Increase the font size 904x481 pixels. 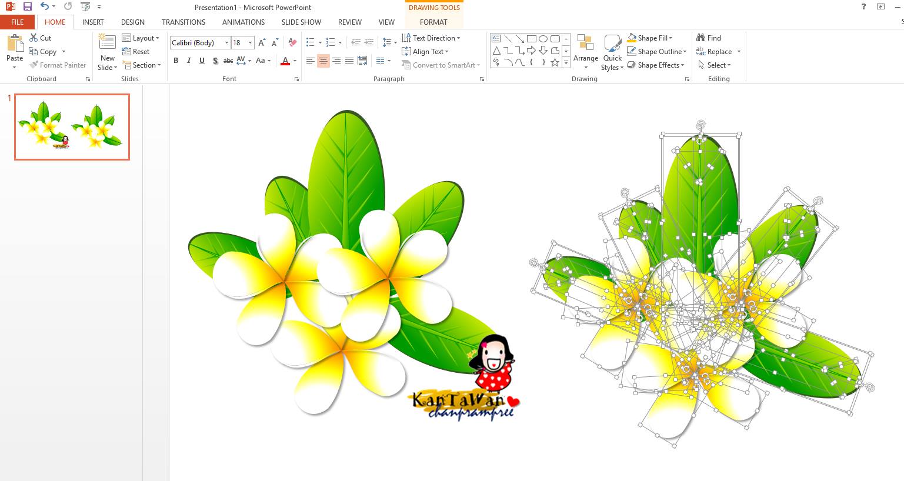pyautogui.click(x=262, y=42)
